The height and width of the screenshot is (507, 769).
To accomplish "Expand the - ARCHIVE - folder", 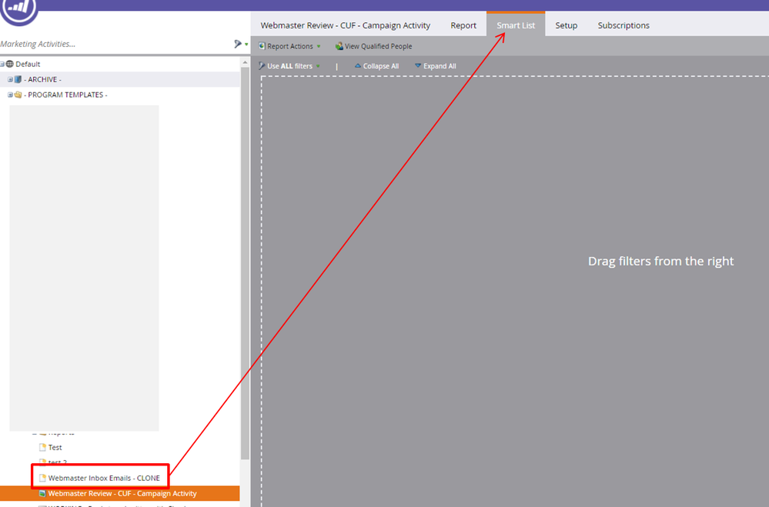I will [x=10, y=79].
